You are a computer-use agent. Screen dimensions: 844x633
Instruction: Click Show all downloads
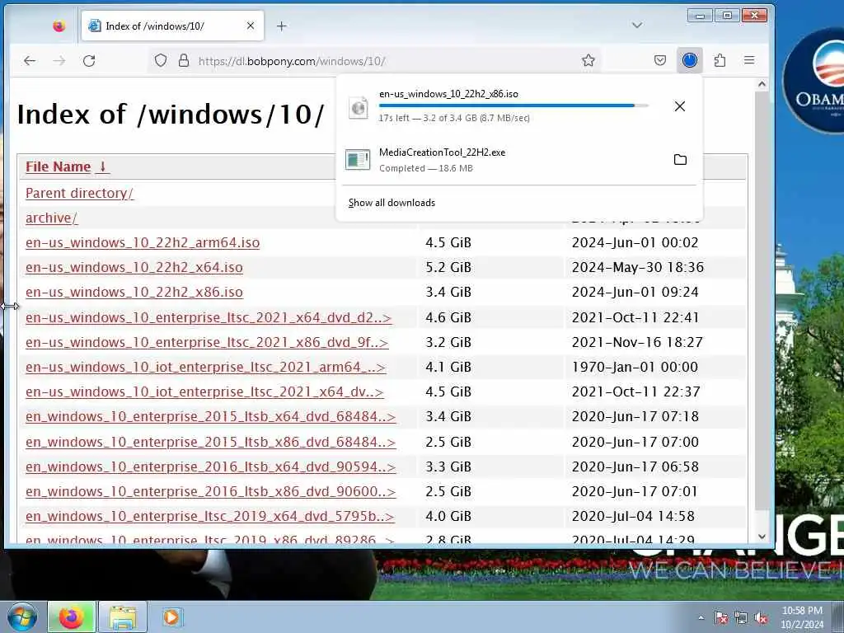392,203
